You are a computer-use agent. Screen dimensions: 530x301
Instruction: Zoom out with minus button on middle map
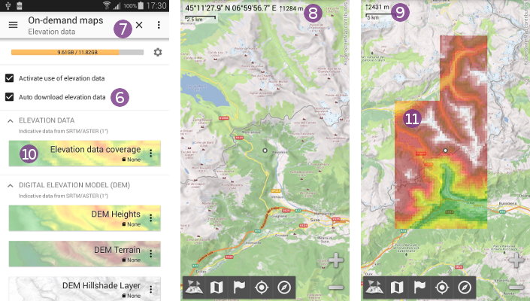pyautogui.click(x=335, y=287)
